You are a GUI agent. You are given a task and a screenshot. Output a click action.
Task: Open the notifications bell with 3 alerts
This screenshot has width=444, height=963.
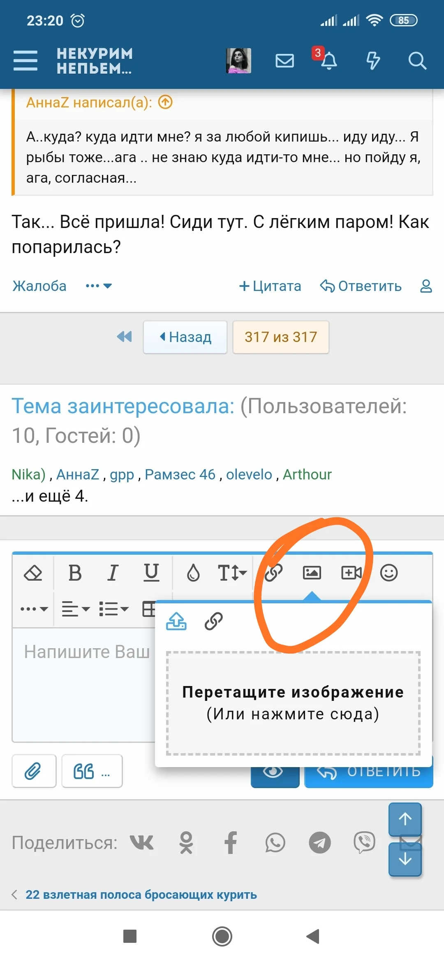point(328,60)
